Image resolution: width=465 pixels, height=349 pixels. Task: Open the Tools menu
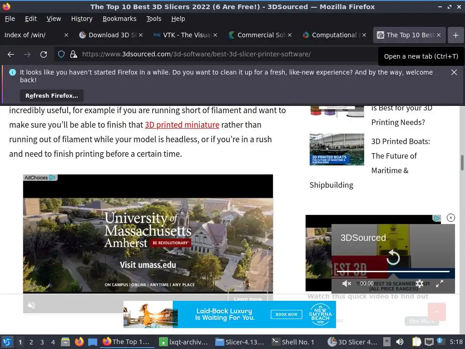tap(153, 19)
